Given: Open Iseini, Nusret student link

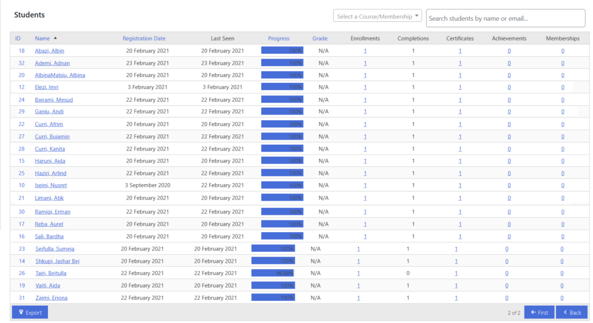Looking at the screenshot, I should pos(51,185).
